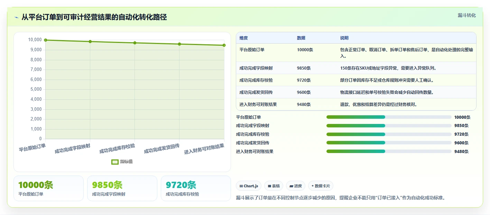Click the progress bar for 进入财务可对账结果

click(x=389, y=151)
